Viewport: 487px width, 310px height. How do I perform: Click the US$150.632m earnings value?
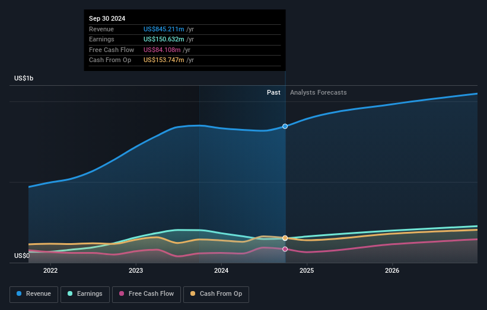tap(164, 39)
